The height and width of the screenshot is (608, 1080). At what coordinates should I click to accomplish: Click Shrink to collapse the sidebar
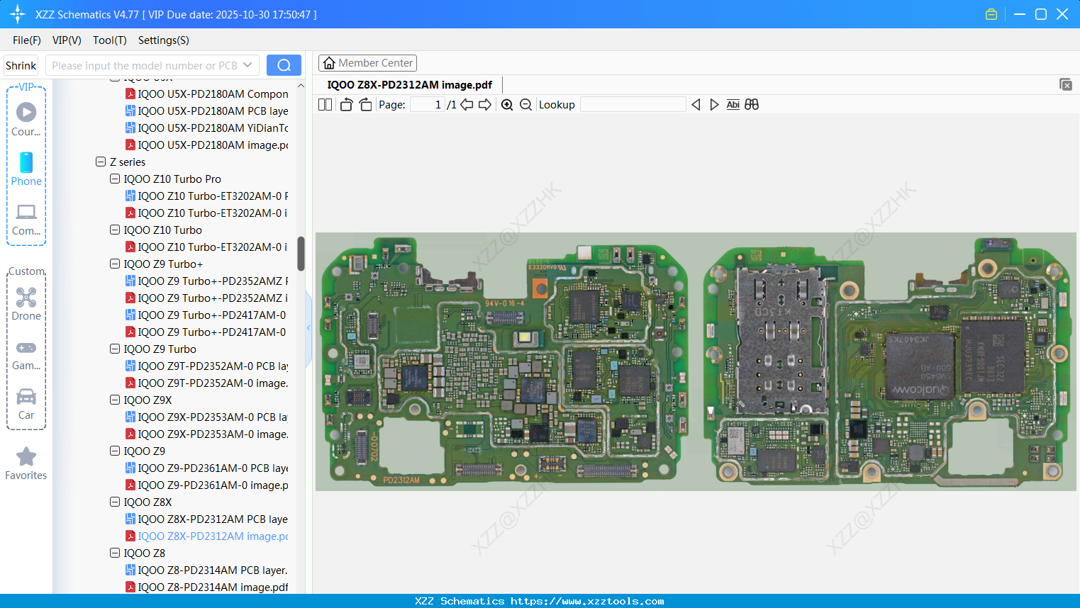(x=21, y=64)
